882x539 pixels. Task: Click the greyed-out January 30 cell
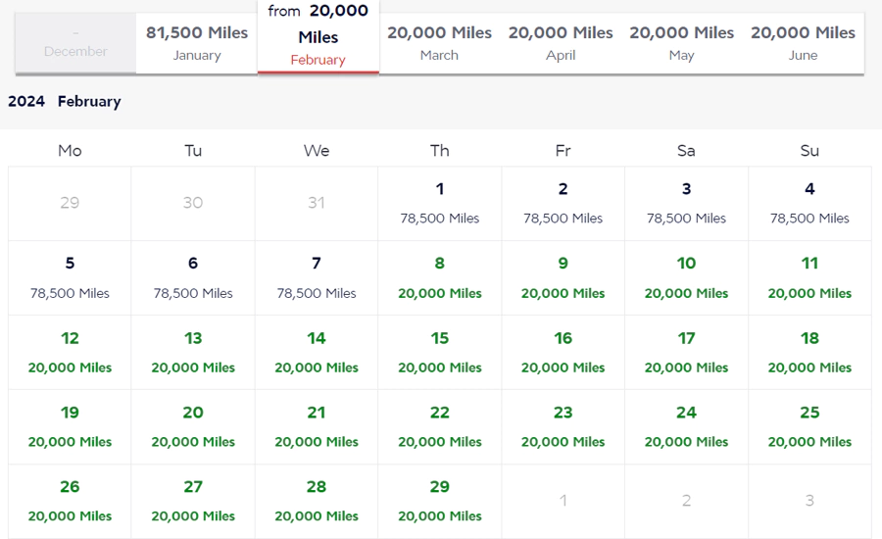(193, 203)
